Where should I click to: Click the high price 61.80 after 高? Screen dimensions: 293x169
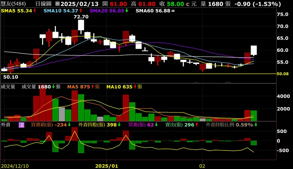coord(147,4)
